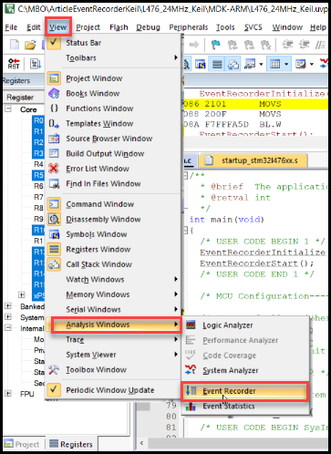Click the Performance Analyzer icon
The image size is (331, 454).
pos(191,340)
